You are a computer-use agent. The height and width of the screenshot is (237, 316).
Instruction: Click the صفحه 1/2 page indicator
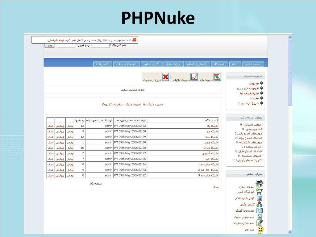pyautogui.click(x=96, y=183)
